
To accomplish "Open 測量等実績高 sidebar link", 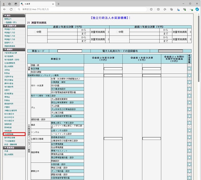I will pyautogui.click(x=9, y=46).
